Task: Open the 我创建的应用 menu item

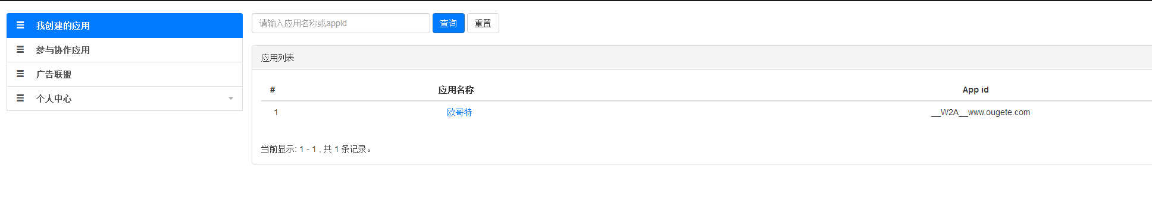Action: (124, 26)
